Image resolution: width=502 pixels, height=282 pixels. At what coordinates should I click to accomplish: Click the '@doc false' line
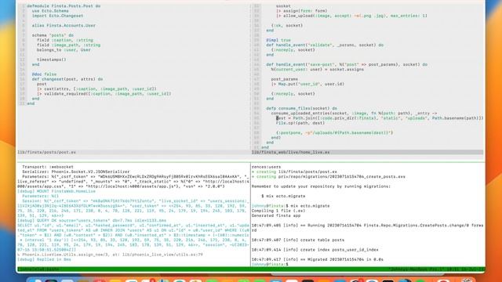(44, 74)
